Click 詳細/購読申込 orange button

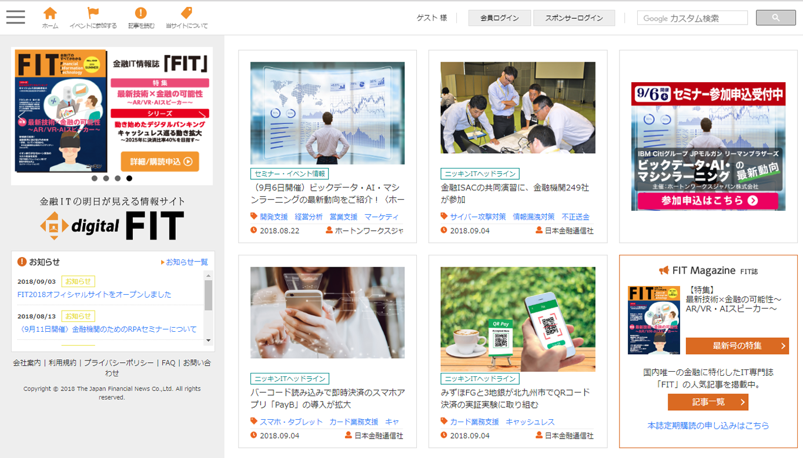point(160,161)
